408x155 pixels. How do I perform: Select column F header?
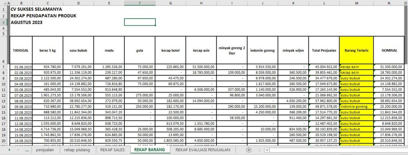(140, 3)
